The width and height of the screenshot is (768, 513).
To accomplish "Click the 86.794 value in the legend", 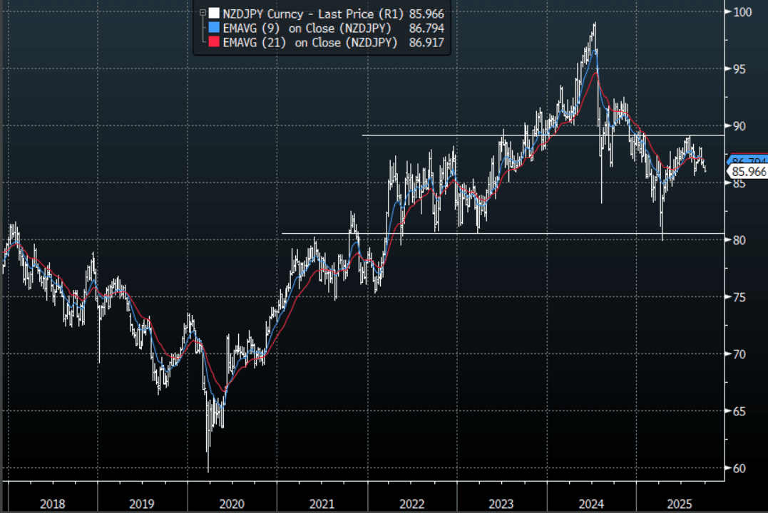I will point(426,28).
